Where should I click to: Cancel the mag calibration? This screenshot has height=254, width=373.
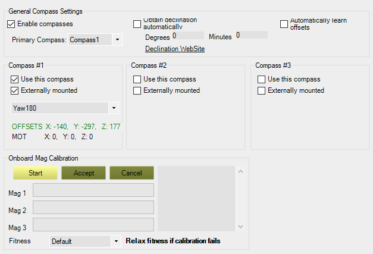click(131, 173)
